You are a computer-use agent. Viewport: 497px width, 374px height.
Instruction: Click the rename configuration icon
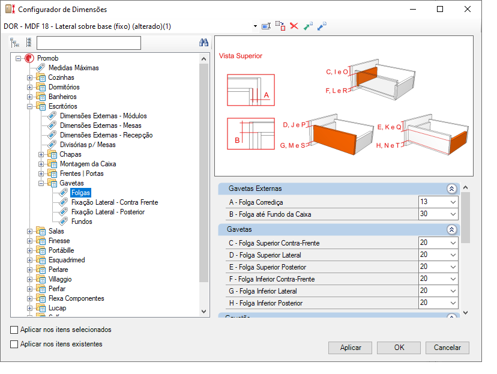point(266,26)
